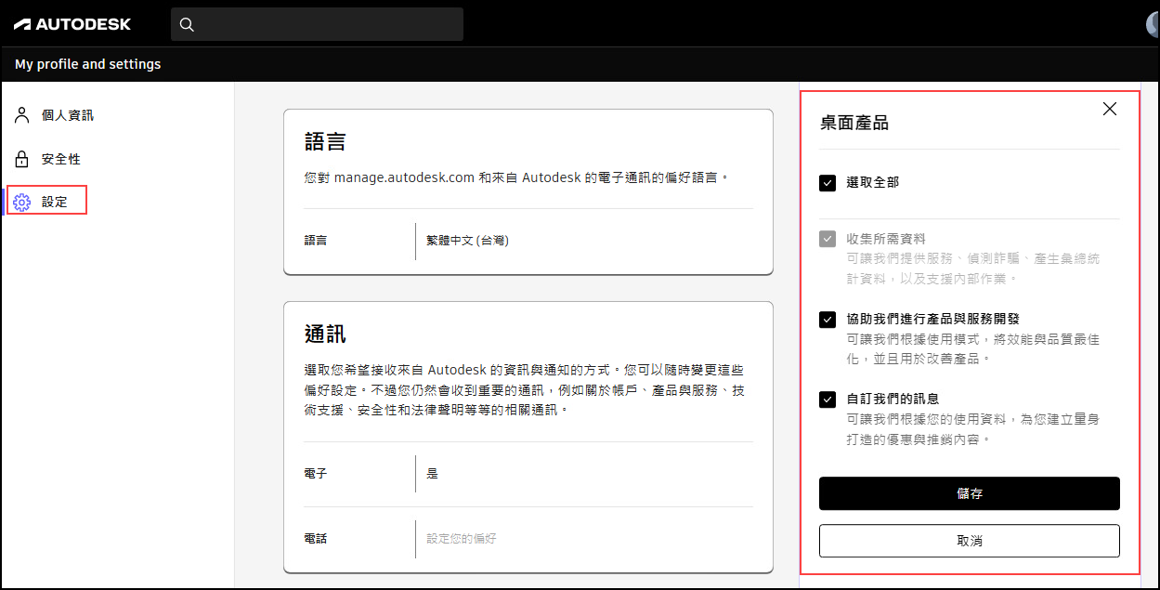This screenshot has width=1160, height=590.
Task: Click the 設定 gear icon in sidebar
Action: pos(21,202)
